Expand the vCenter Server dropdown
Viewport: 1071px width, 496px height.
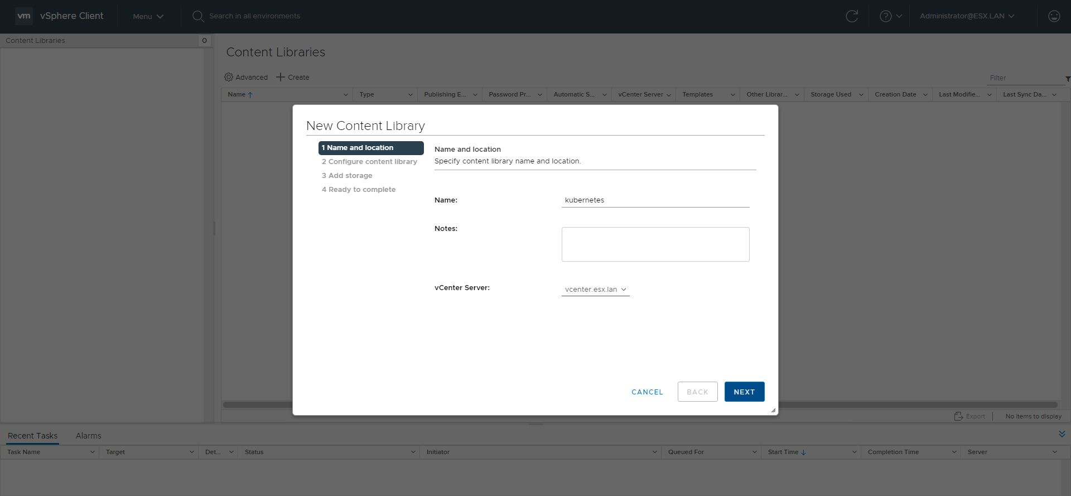(x=595, y=290)
